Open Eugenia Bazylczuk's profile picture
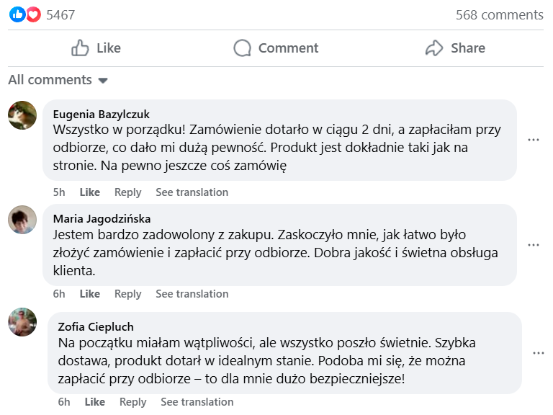This screenshot has width=553, height=415. pos(22,115)
